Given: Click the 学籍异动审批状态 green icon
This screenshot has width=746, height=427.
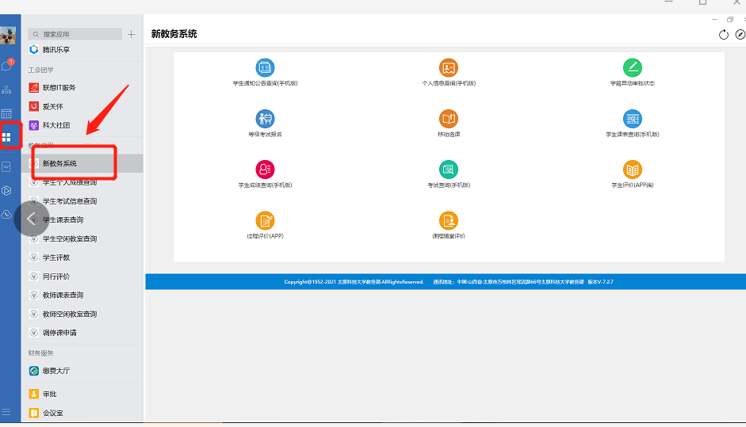Looking at the screenshot, I should (632, 68).
